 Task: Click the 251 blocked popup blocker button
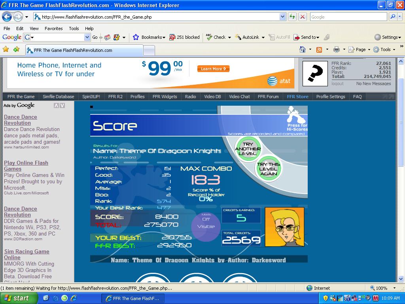point(184,37)
